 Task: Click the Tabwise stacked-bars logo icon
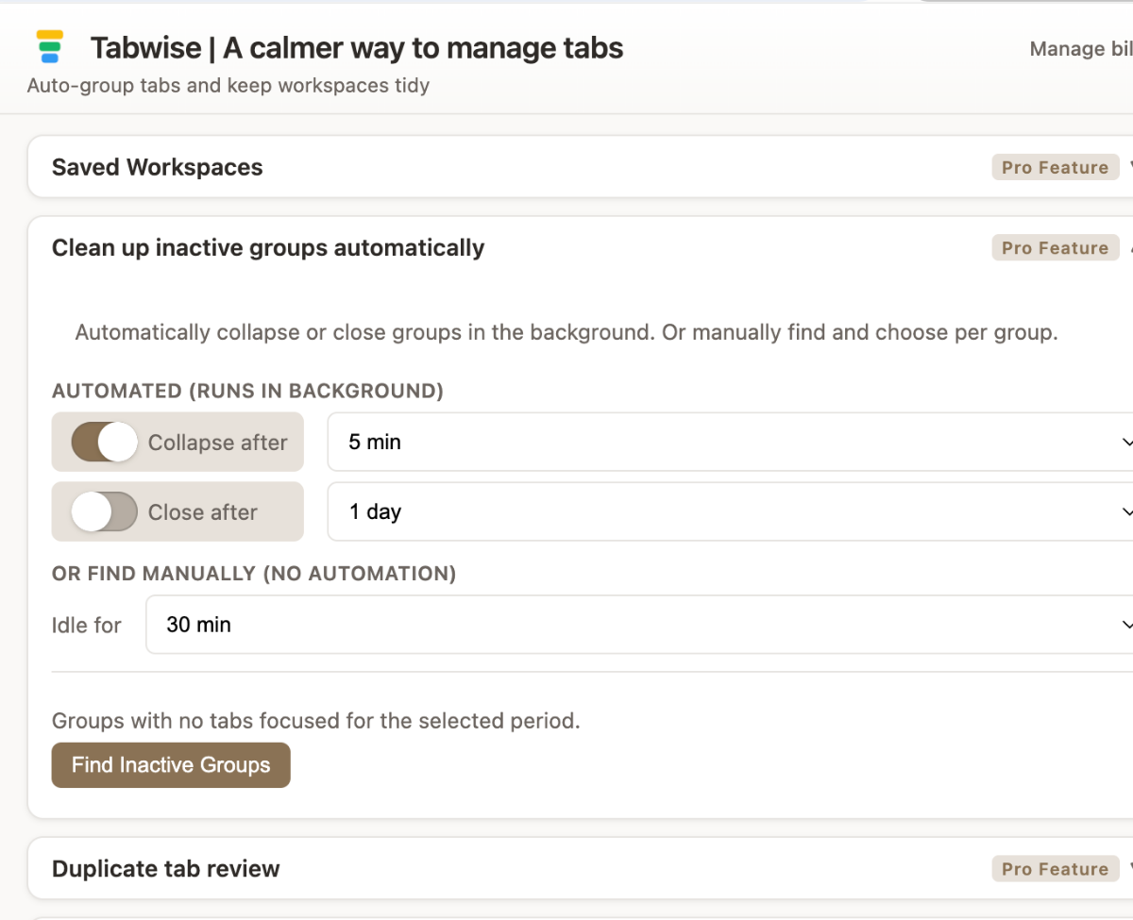pos(49,46)
